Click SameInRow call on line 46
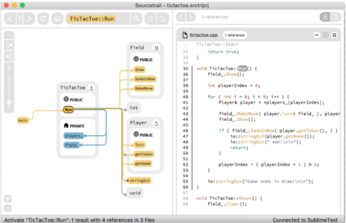The image size is (346, 223). (x=263, y=131)
